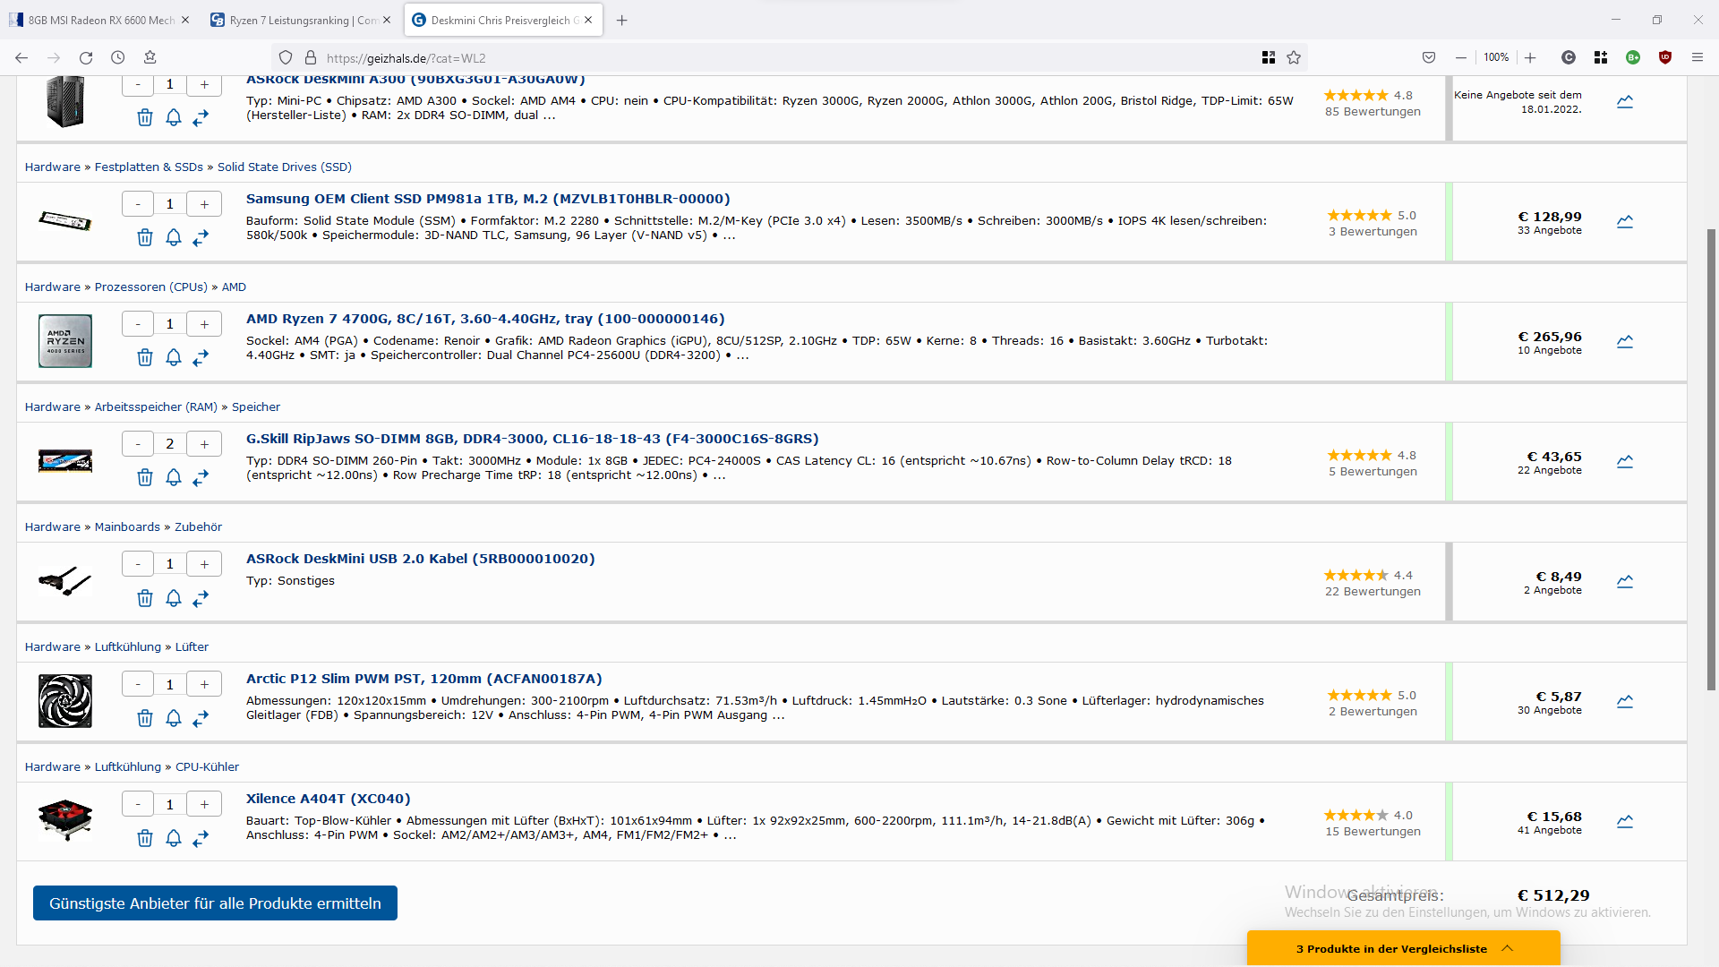This screenshot has width=1719, height=967.
Task: View 22 Bewertungen for ASRock USB Kabel
Action: (1373, 591)
